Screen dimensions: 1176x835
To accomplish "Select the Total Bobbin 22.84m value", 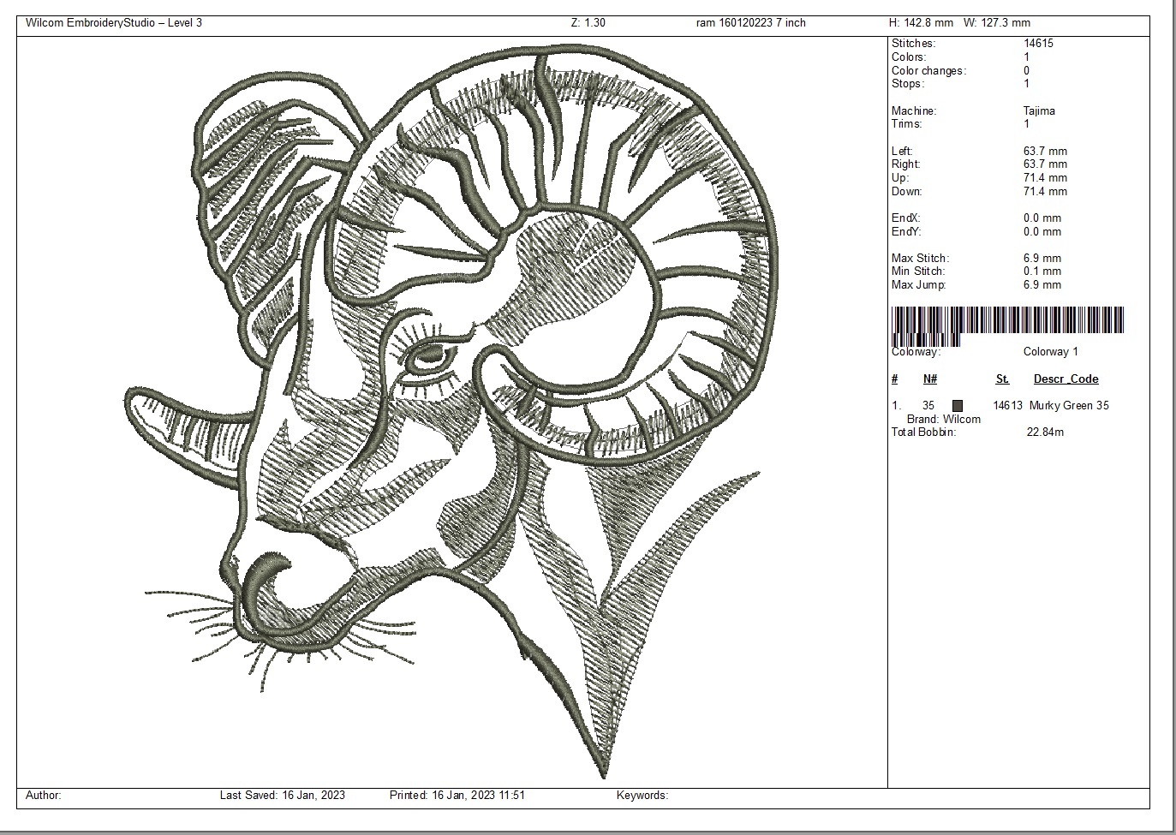I will (x=1045, y=432).
